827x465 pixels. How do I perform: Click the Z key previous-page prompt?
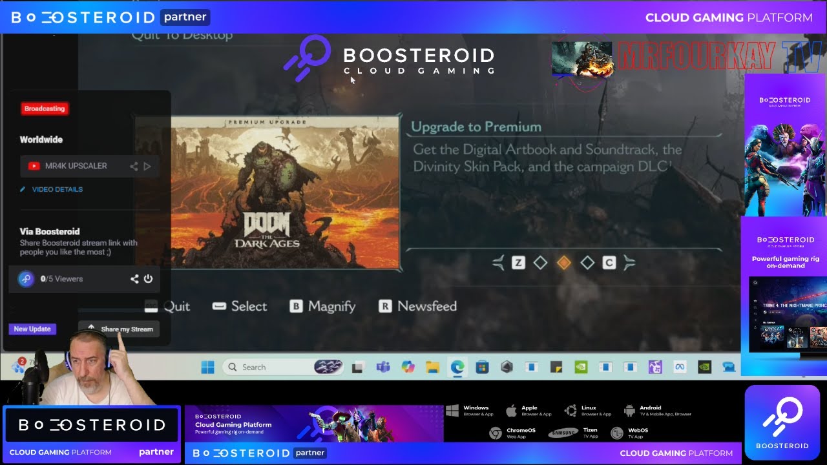(x=518, y=263)
